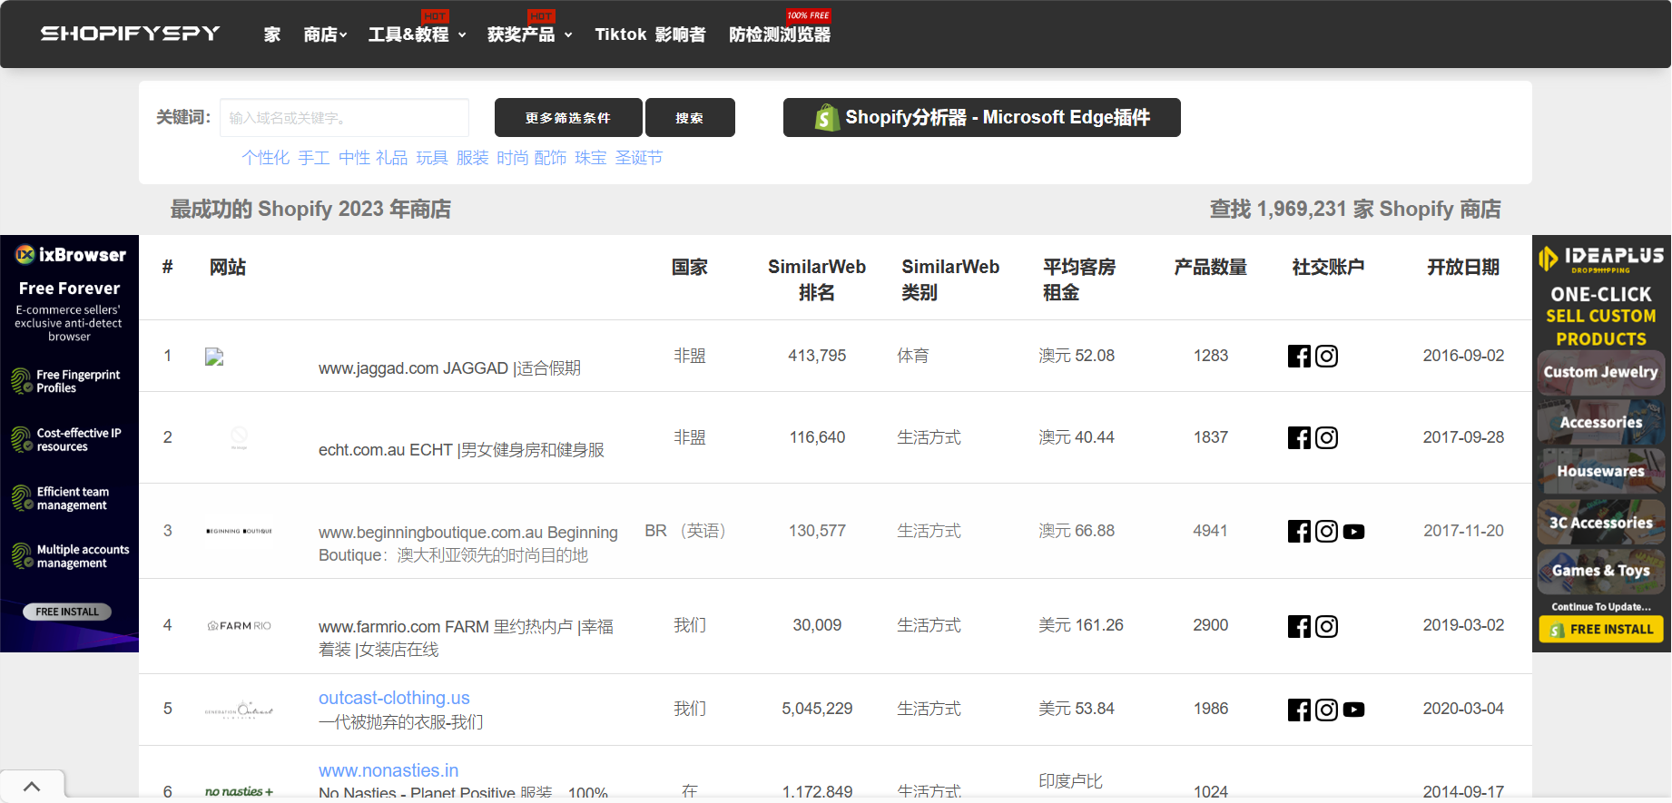Image resolution: width=1672 pixels, height=803 pixels.
Task: Open YouTube channel for Beginning Boutique row
Action: (1353, 532)
